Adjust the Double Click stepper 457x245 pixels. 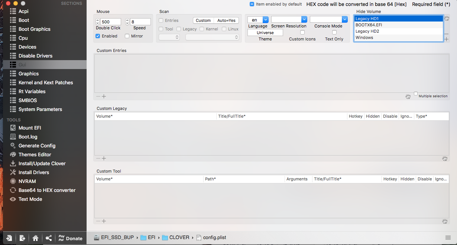(98, 22)
